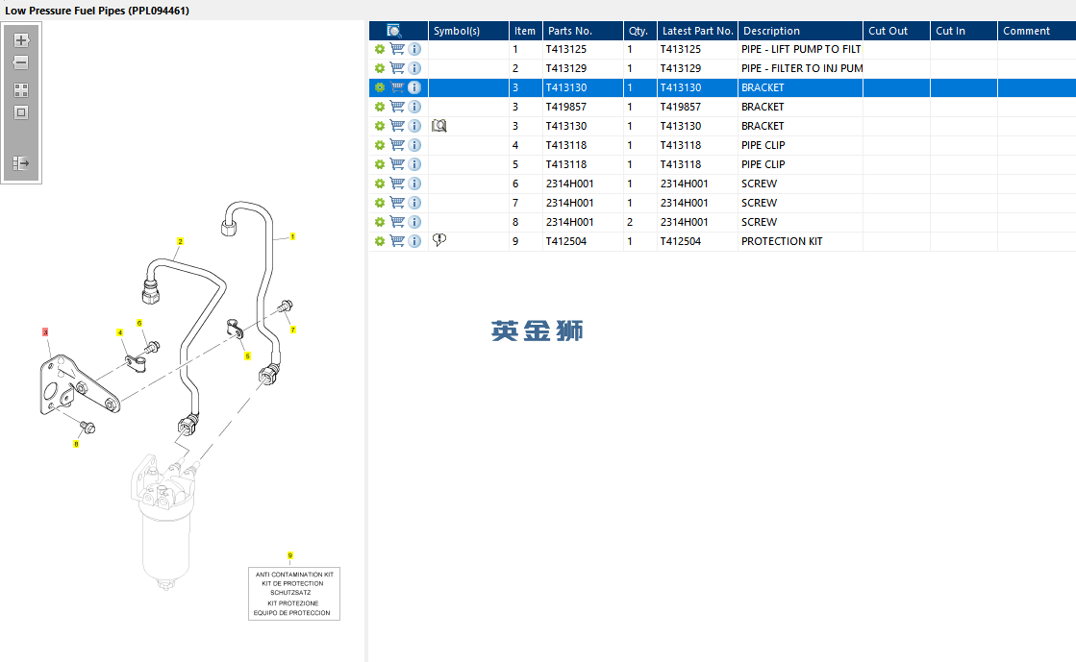Select callout 2 on the diagram

(180, 241)
